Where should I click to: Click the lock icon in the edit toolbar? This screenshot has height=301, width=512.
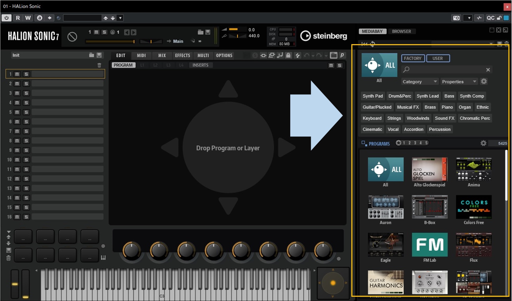point(288,55)
